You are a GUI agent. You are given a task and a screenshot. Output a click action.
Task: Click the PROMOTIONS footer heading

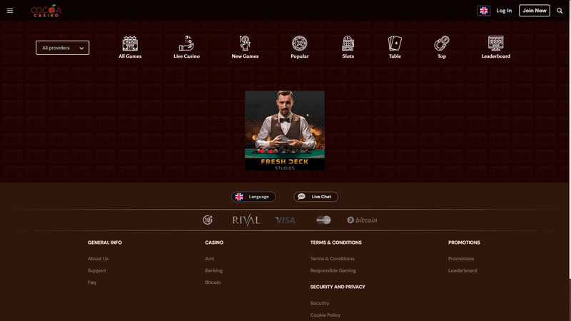click(x=464, y=243)
